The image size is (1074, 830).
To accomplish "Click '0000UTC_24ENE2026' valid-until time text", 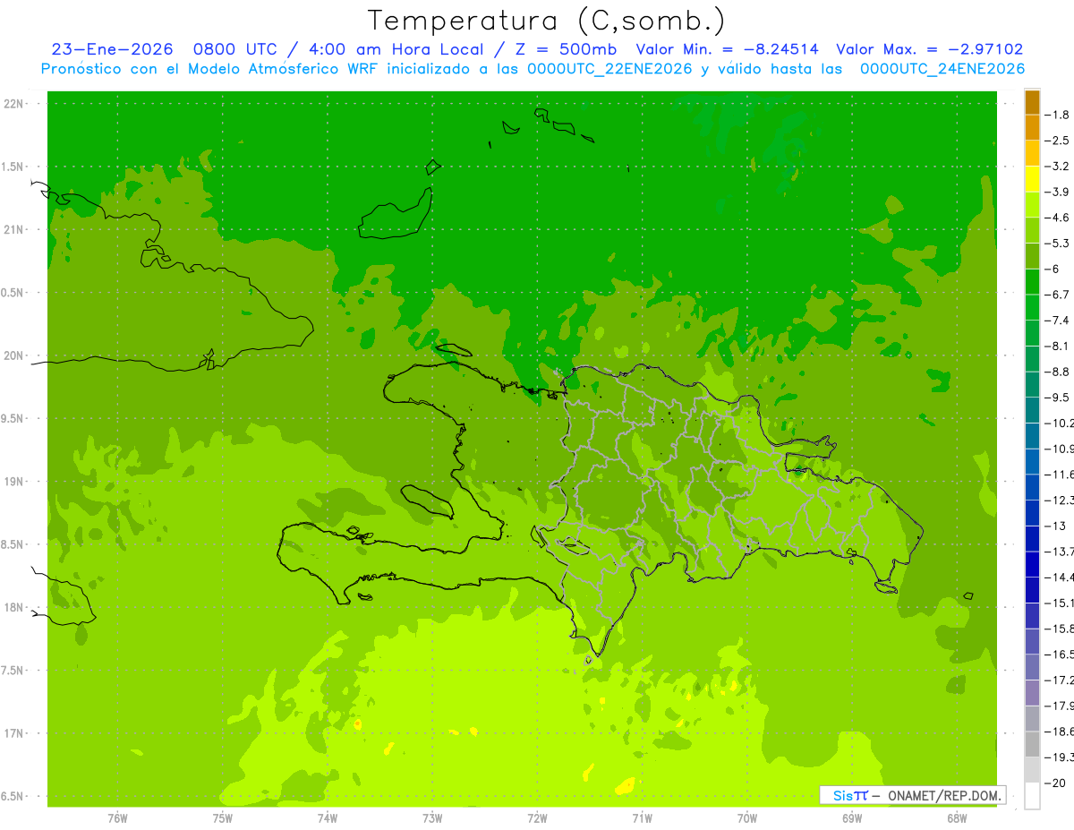I will (x=942, y=69).
